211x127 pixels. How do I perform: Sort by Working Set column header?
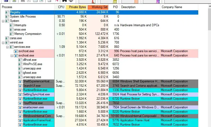pos(98,7)
